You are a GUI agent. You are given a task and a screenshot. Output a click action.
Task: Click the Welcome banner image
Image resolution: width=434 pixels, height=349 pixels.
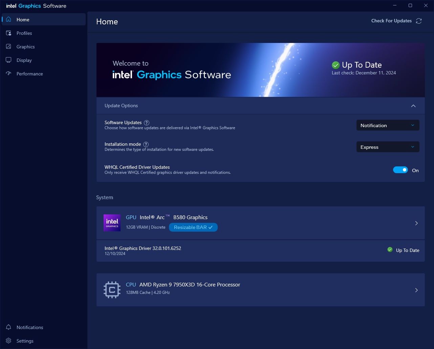pyautogui.click(x=261, y=70)
